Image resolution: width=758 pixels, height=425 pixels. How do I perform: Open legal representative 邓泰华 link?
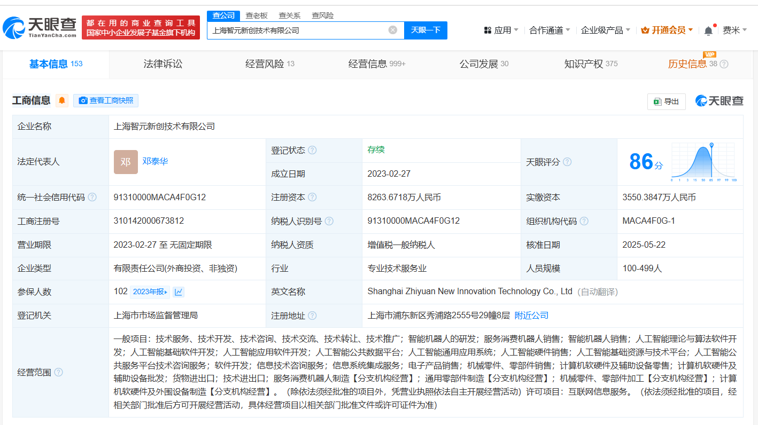point(155,161)
